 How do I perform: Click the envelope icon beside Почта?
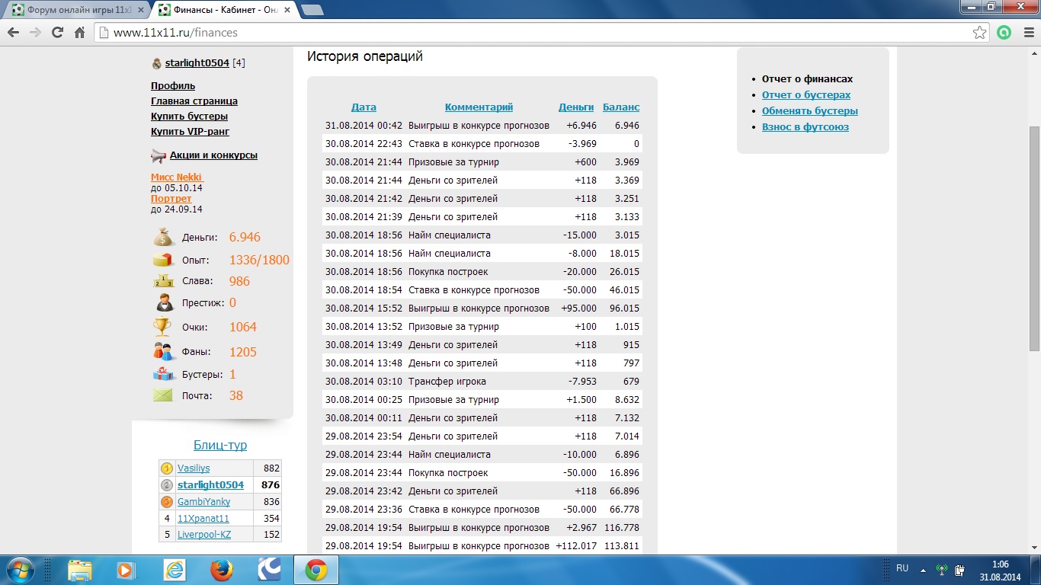(163, 395)
